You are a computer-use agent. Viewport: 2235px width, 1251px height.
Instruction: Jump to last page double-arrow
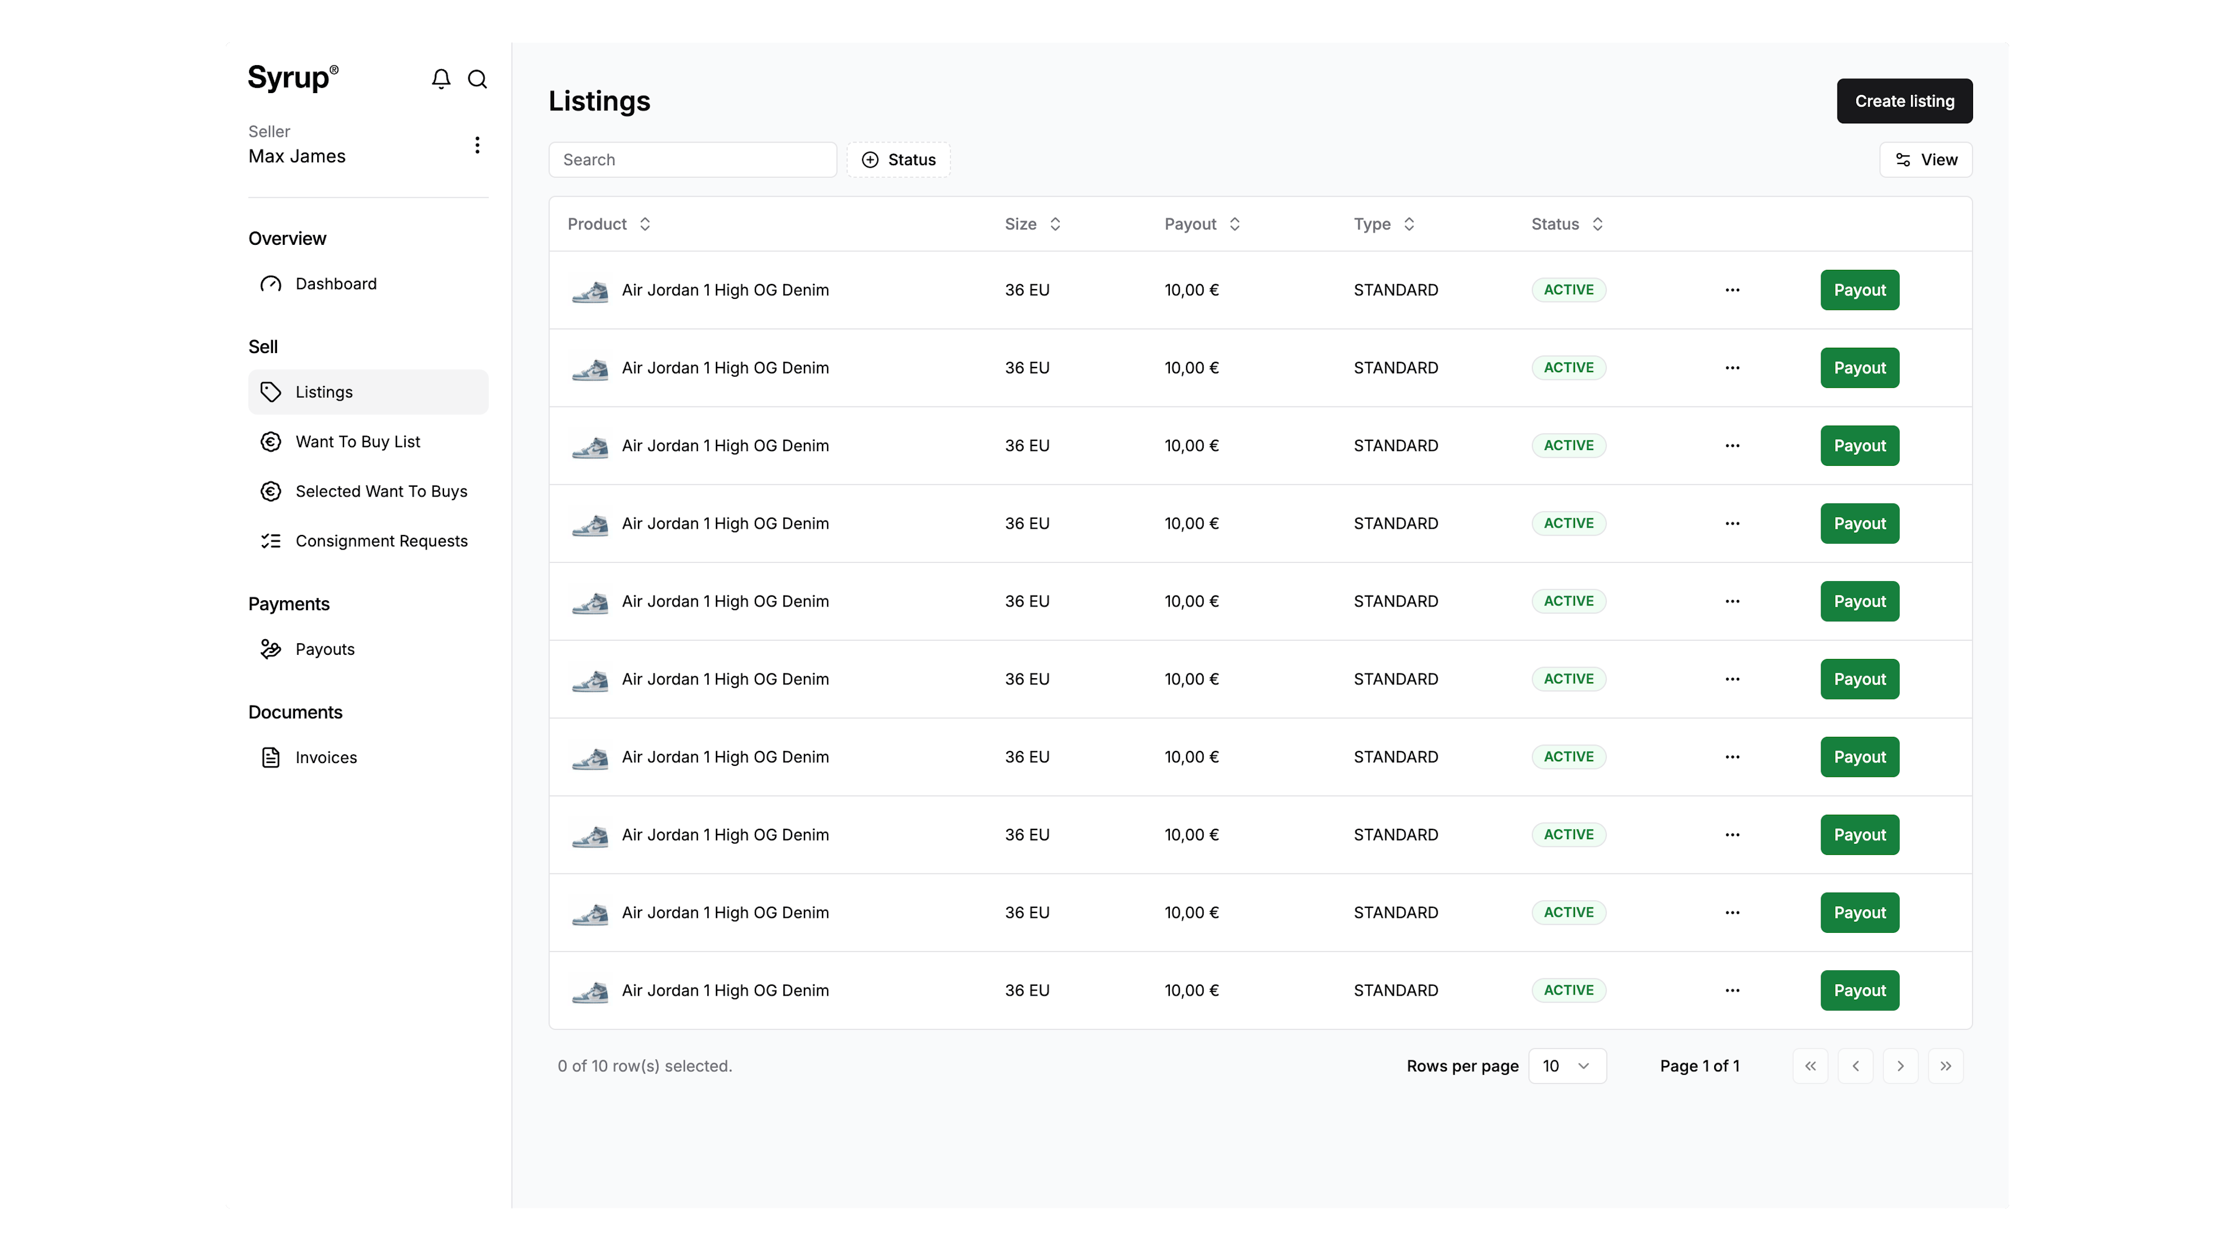(x=1945, y=1065)
